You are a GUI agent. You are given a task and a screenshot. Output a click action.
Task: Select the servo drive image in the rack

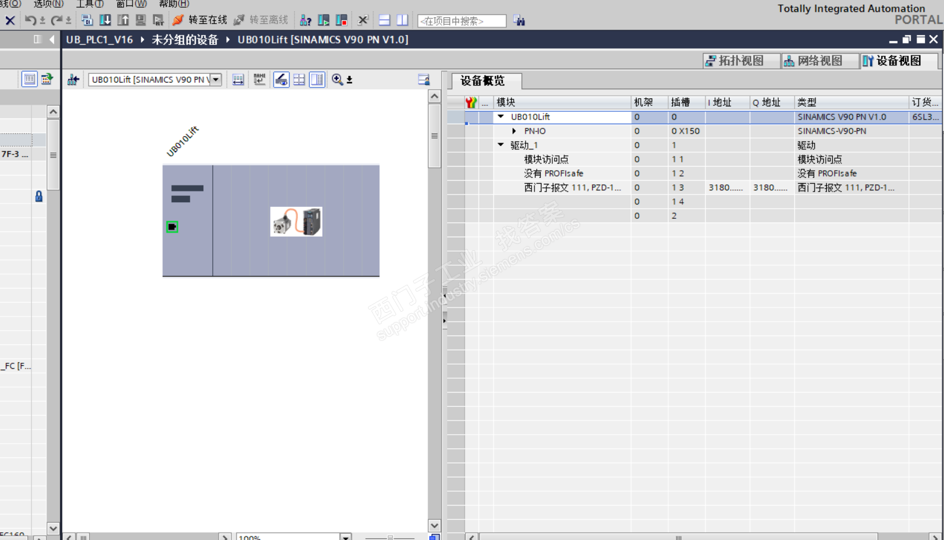tap(296, 222)
